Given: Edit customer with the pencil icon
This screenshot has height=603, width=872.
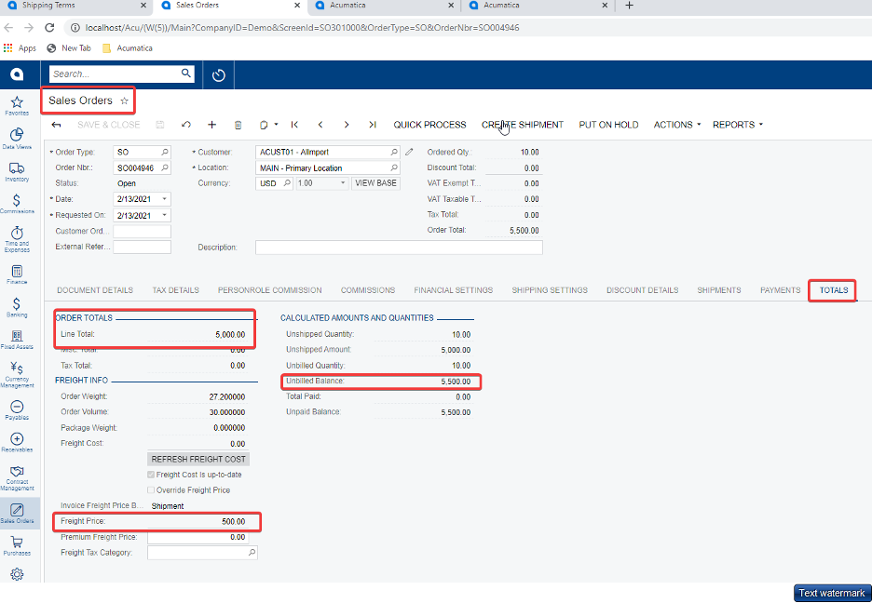Looking at the screenshot, I should click(x=409, y=152).
